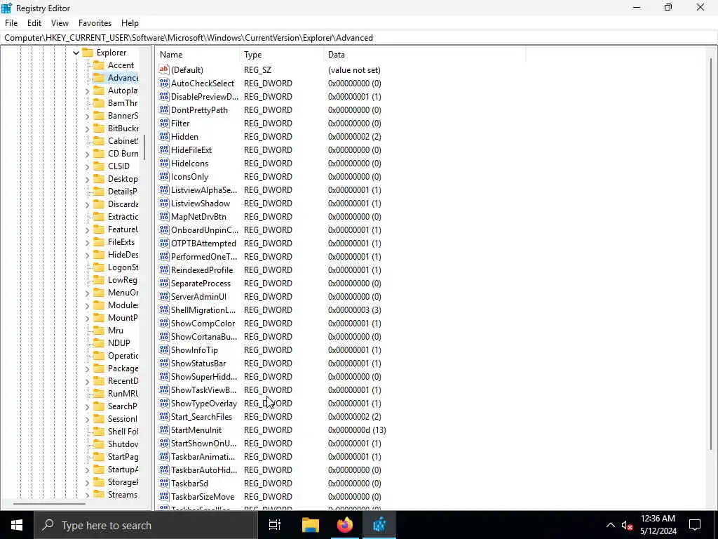Click the folder icon of the Explorer key
Viewport: 718px width, 539px height.
88,52
